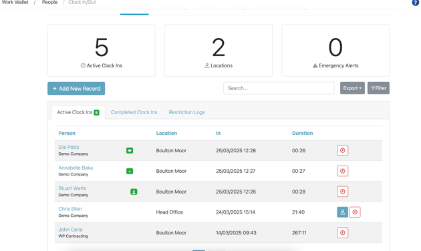Sort by Location column header
The height and width of the screenshot is (251, 421).
(x=166, y=133)
